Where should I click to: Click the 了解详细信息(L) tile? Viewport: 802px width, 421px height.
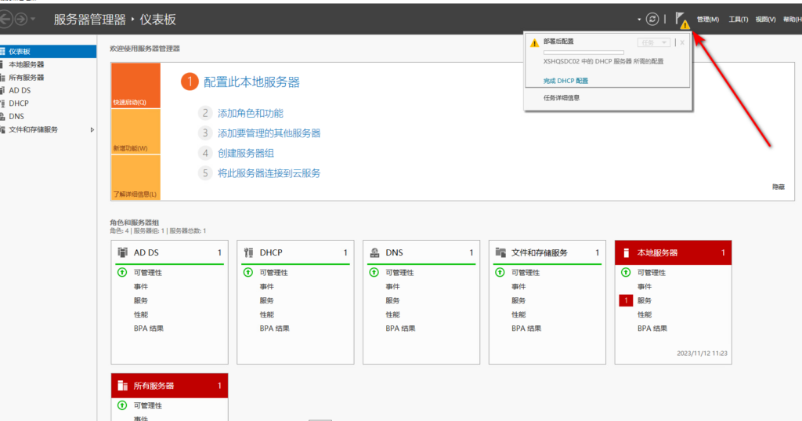(x=135, y=177)
